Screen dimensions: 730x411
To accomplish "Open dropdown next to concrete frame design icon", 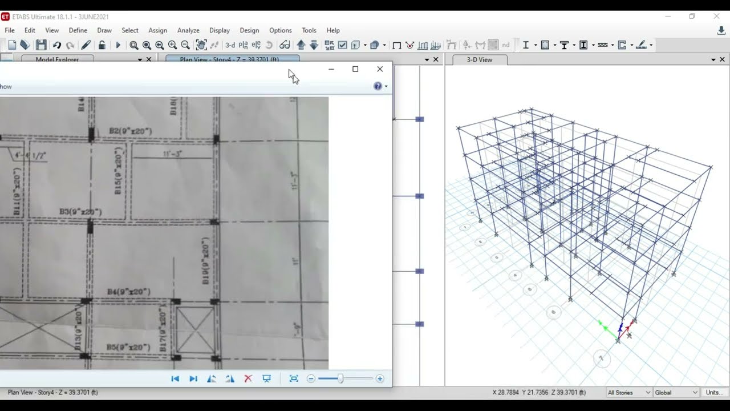I will [555, 45].
